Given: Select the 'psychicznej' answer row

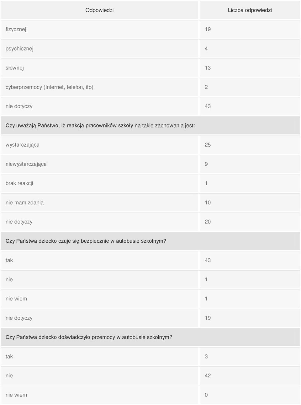Looking at the screenshot, I should pos(150,49).
